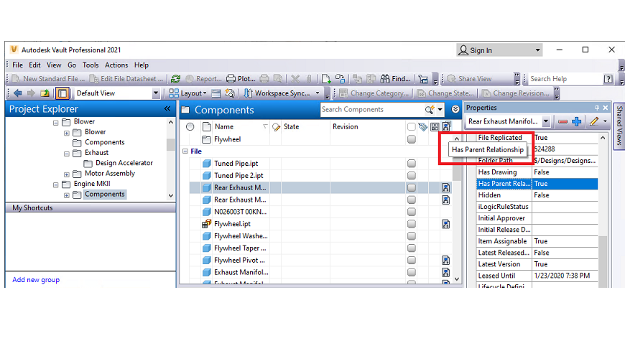625x351 pixels.
Task: Click the help question mark icon
Action: point(608,79)
